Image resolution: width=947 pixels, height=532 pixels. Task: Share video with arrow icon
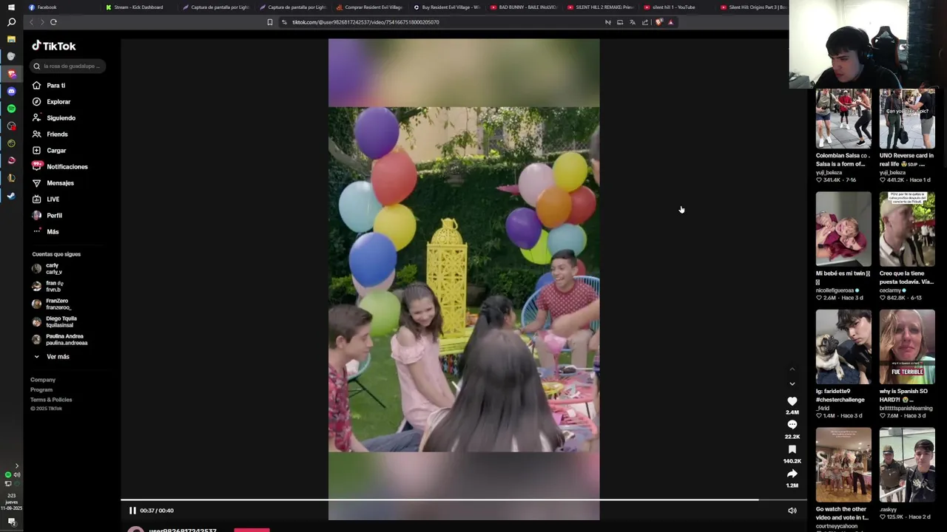(792, 474)
